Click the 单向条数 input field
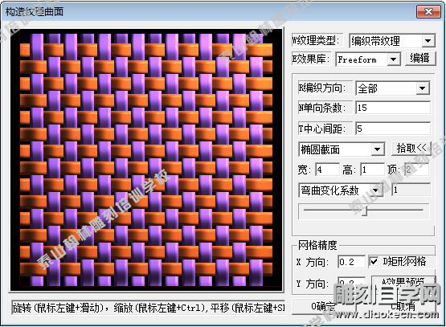The width and height of the screenshot is (446, 327). 393,108
